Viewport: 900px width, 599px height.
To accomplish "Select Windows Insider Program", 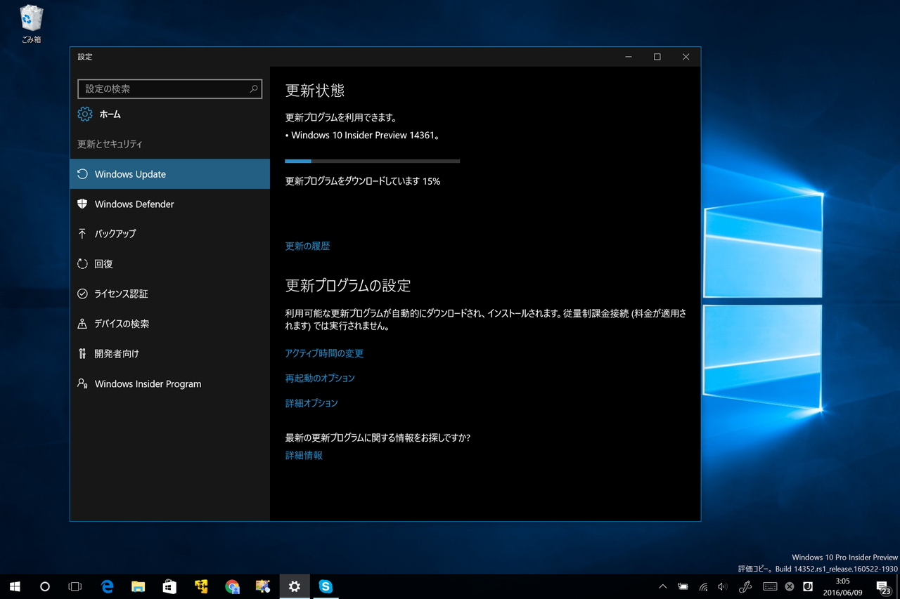I will (x=148, y=384).
